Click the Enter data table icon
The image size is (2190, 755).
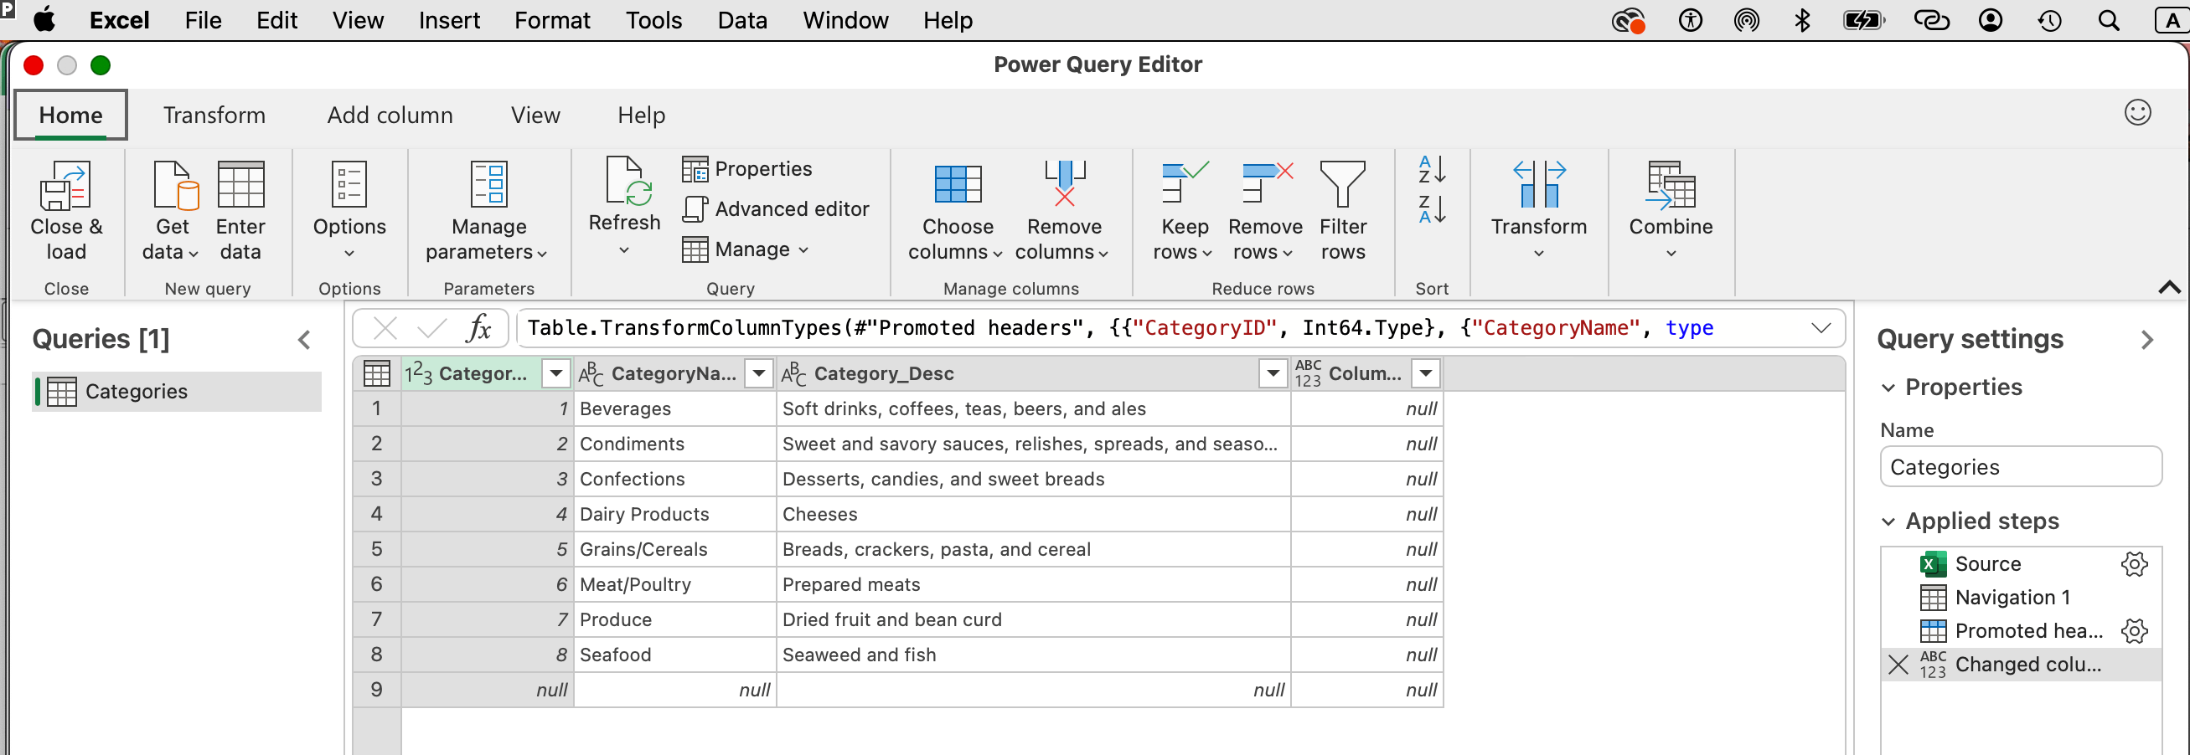(240, 184)
